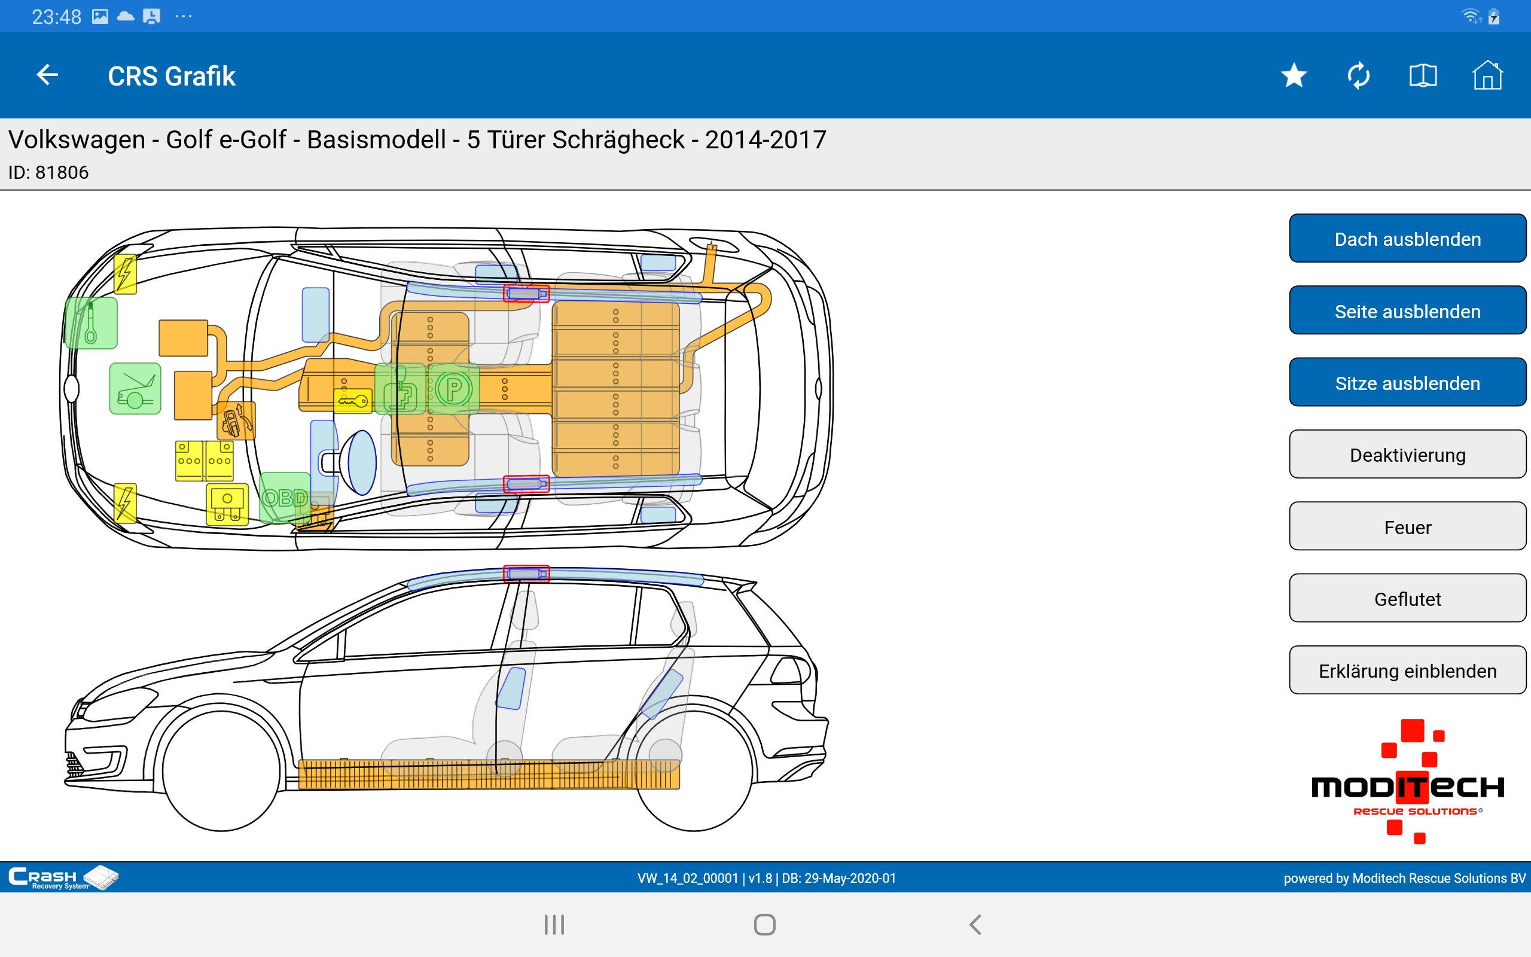Show legend with Erklärung einblenden
1531x957 pixels.
(1408, 670)
